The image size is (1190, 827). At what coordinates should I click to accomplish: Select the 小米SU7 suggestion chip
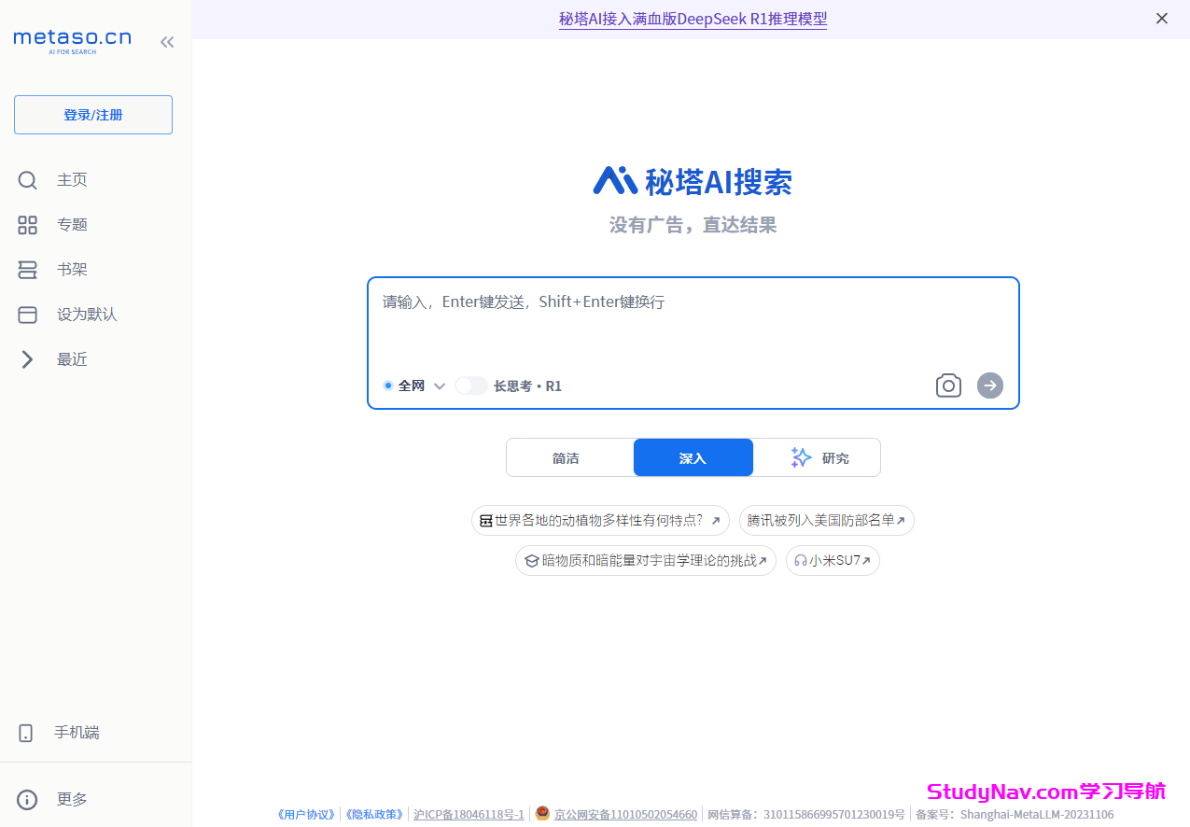point(833,561)
